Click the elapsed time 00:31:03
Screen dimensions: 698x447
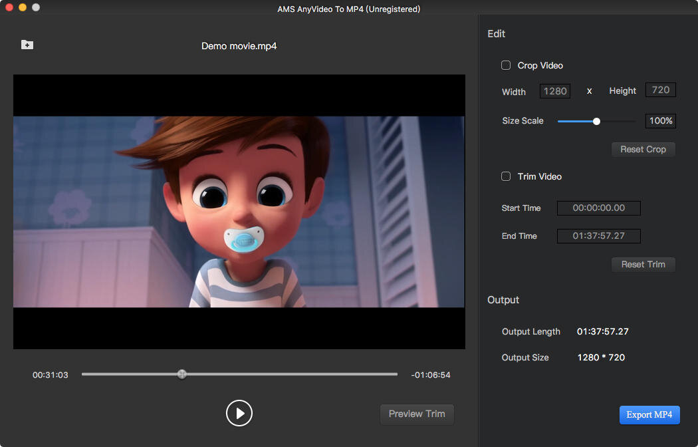click(x=51, y=375)
